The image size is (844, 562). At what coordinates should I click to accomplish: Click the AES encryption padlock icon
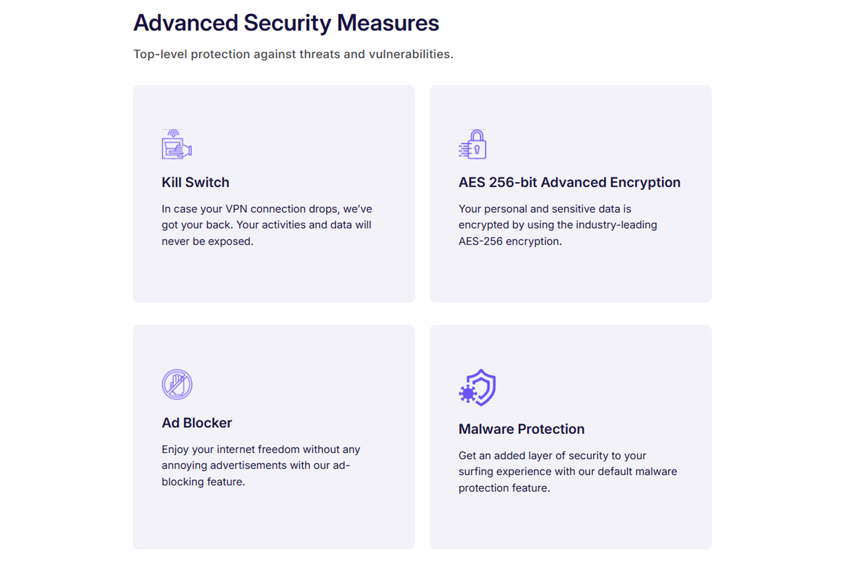[473, 145]
